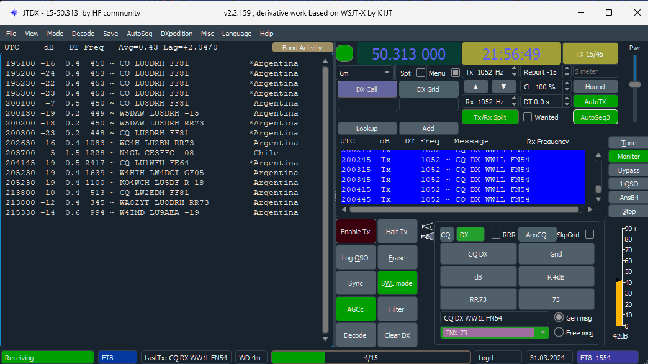
Task: Click the Hound button
Action: (595, 87)
